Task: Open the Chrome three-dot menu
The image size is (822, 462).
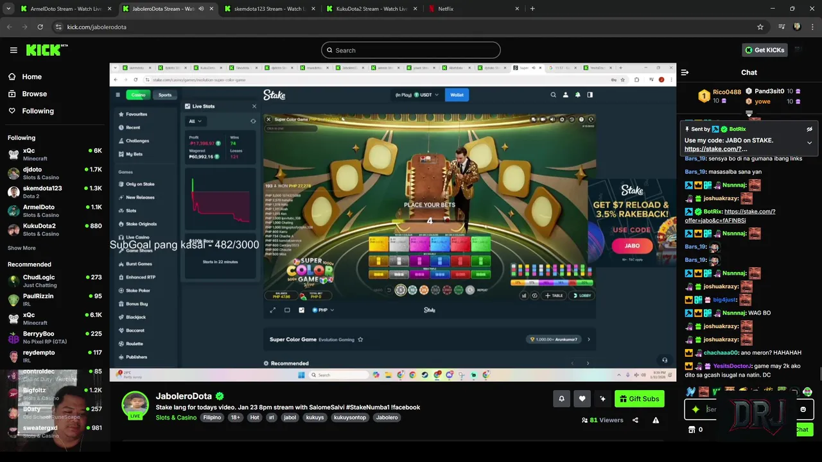Action: pyautogui.click(x=812, y=27)
